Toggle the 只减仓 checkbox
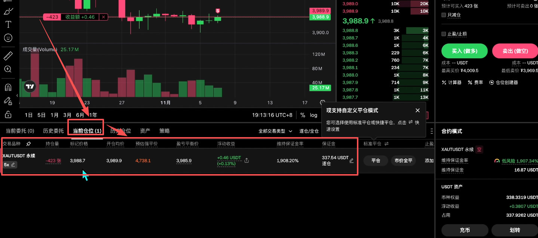Viewport: 538px width, 238px height. coord(444,15)
